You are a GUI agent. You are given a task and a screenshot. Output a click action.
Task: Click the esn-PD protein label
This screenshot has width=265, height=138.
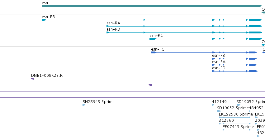219,68
